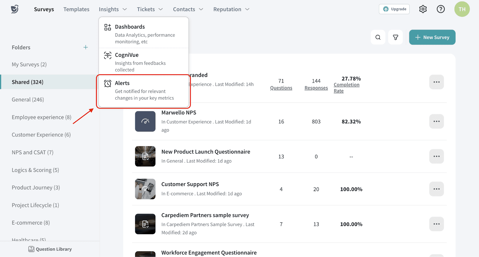Open the search magnifier icon

(x=378, y=37)
